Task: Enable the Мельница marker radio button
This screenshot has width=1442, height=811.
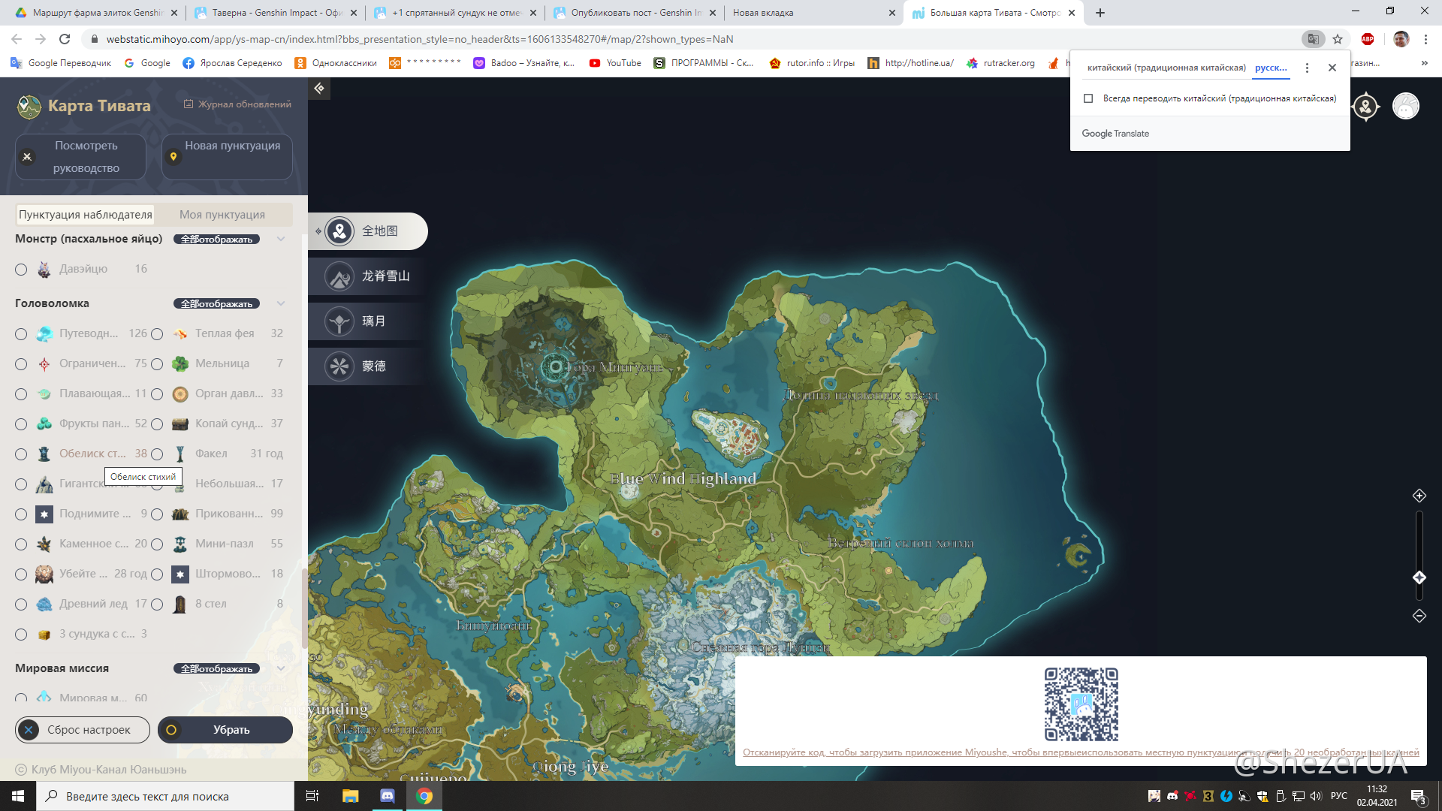Action: pos(157,364)
